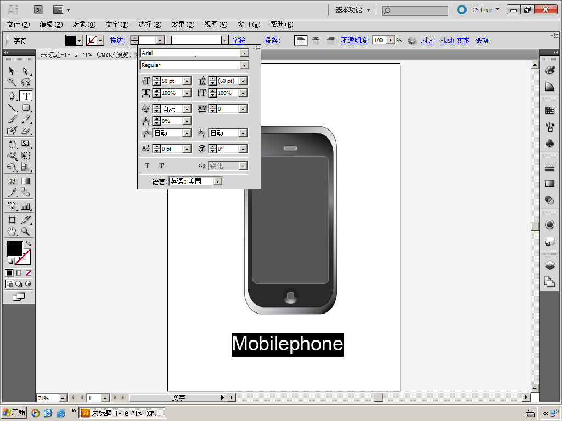Expand the language dropdown showing 英语: 美国
Screen dimensions: 562x421
click(x=217, y=181)
